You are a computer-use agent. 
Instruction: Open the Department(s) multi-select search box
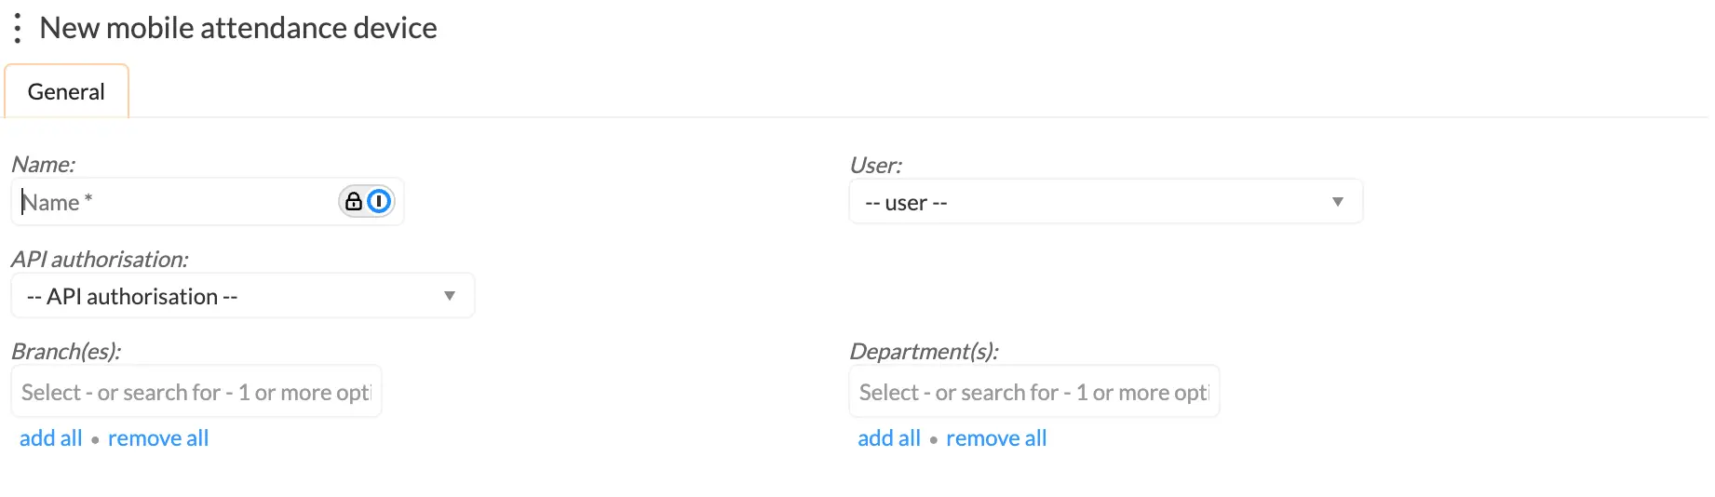(x=1033, y=392)
